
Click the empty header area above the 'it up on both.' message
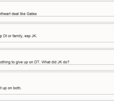click(57, 79)
